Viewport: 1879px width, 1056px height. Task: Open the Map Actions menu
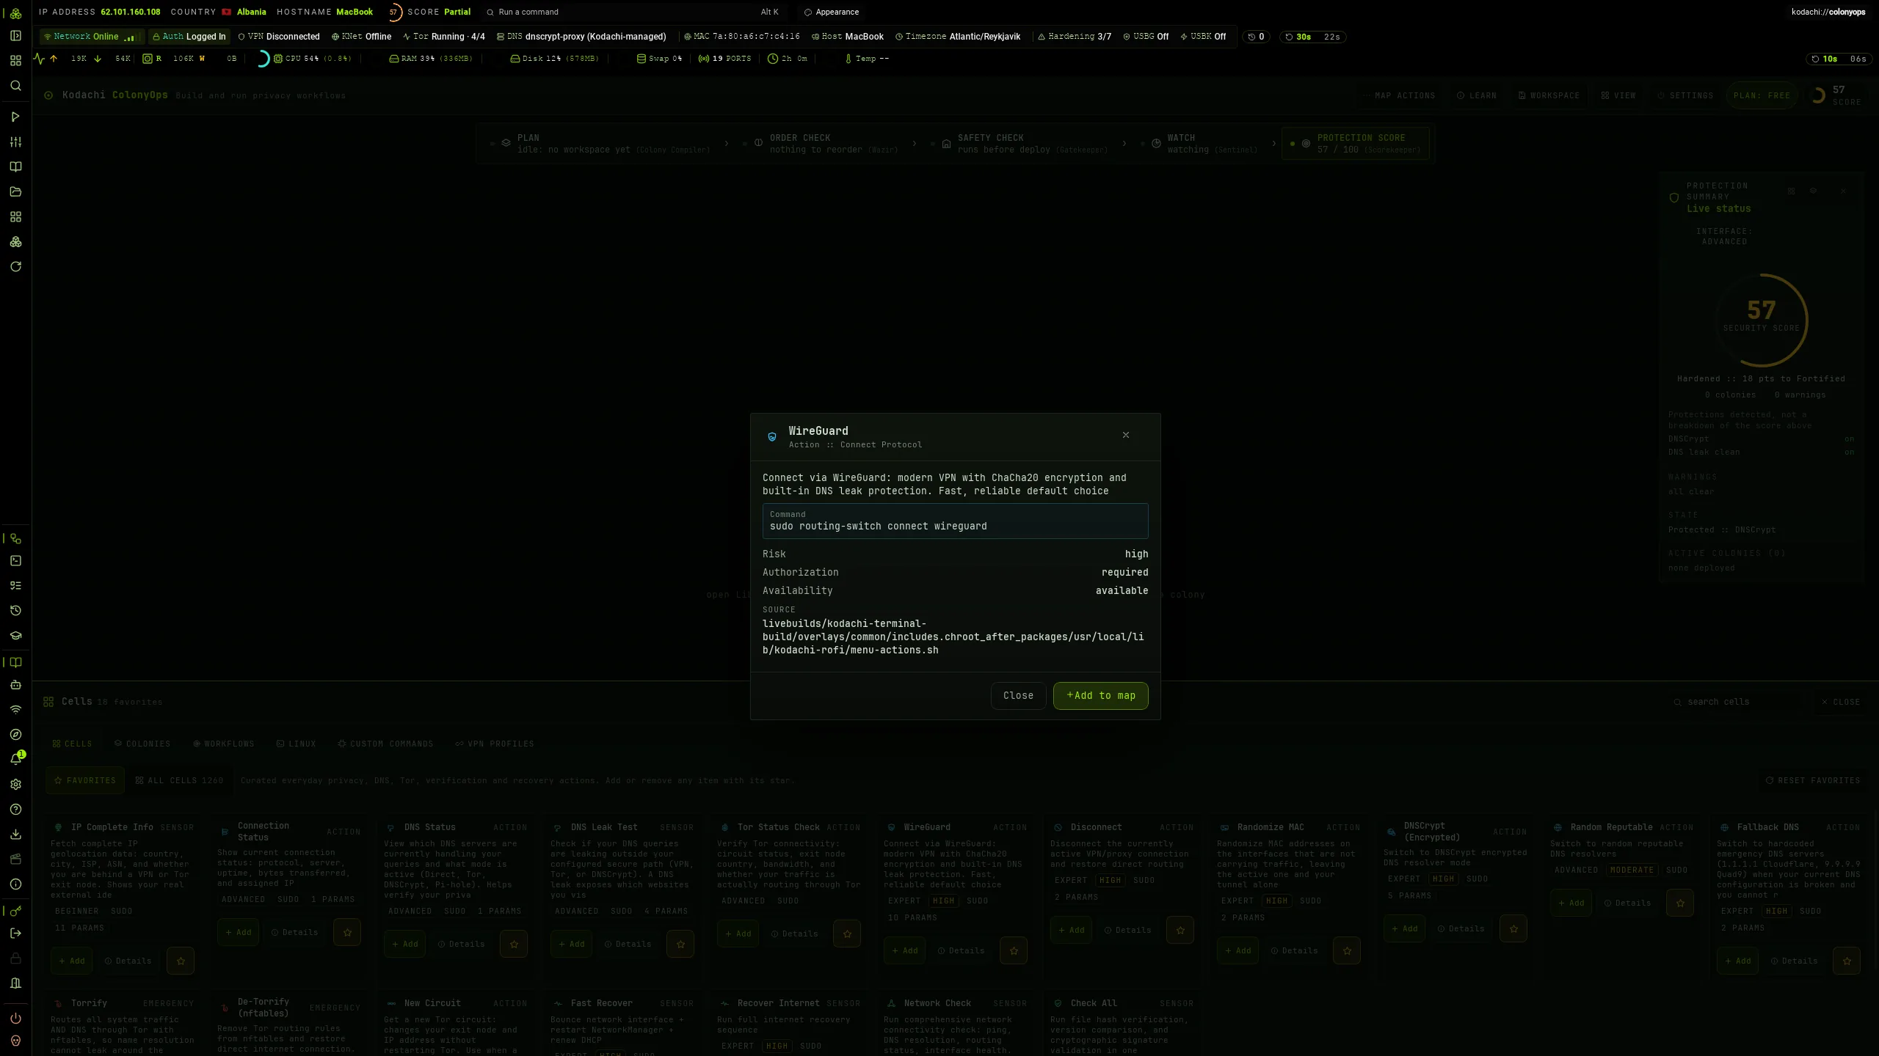coord(1399,96)
